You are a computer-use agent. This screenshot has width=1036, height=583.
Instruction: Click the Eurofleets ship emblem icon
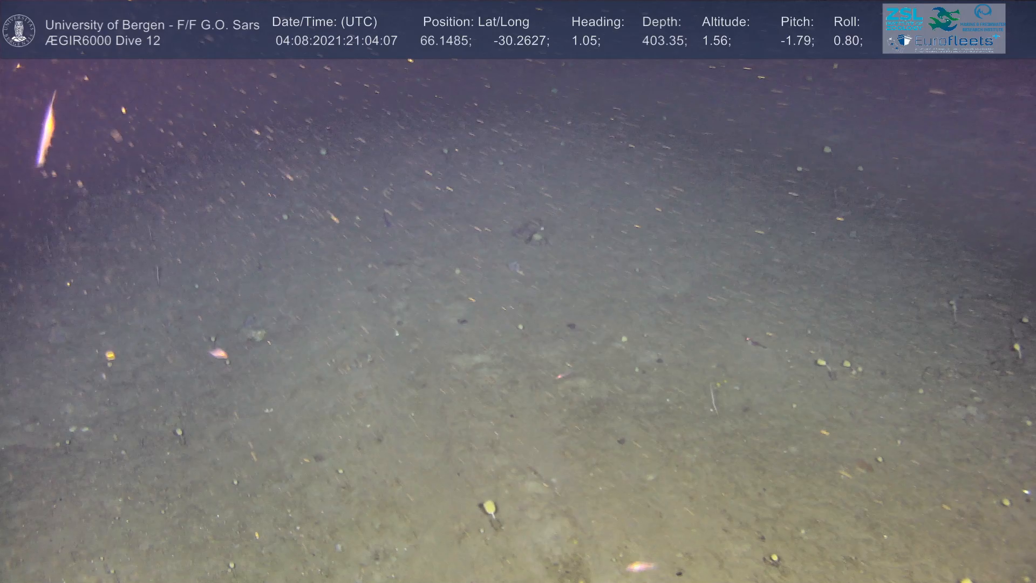[x=904, y=41]
